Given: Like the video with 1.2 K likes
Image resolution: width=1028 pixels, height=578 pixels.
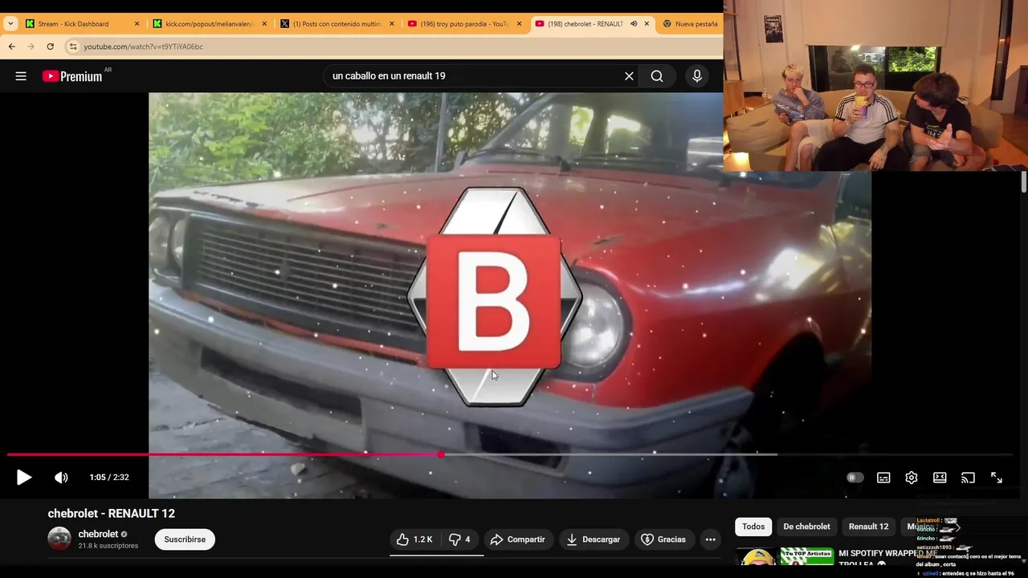Looking at the screenshot, I should pyautogui.click(x=414, y=539).
